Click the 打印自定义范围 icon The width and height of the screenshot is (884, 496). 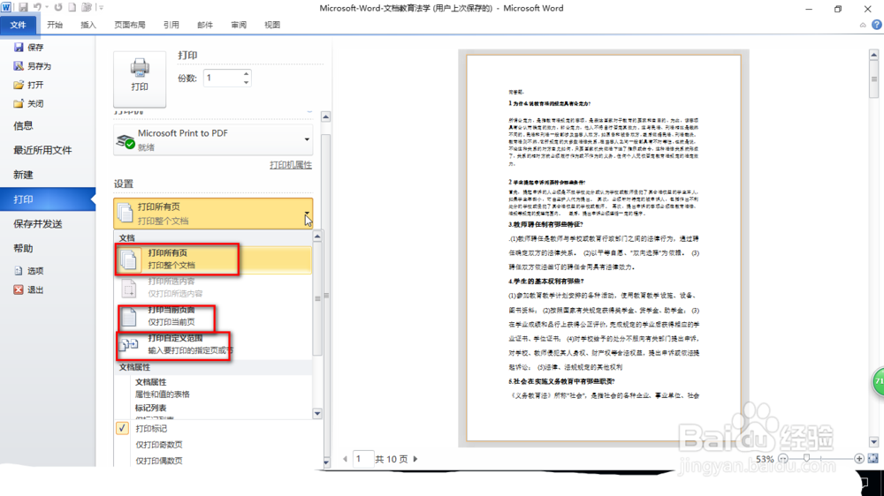click(129, 344)
